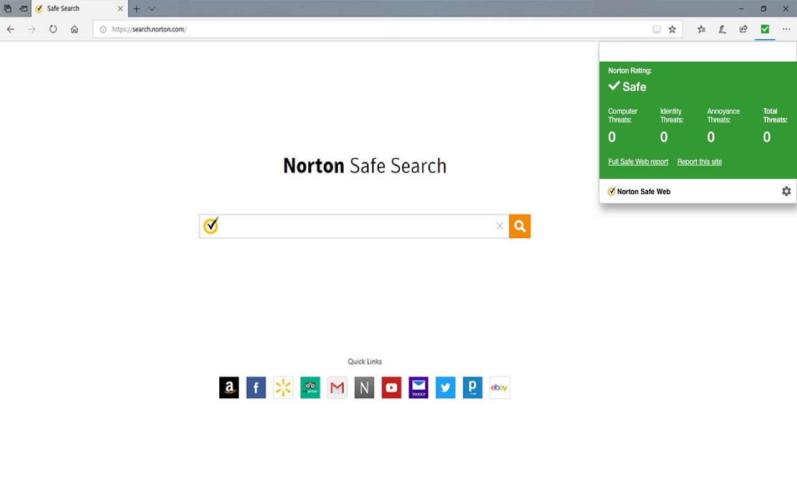Open the YouTube quick link
This screenshot has width=797, height=498.
click(391, 388)
